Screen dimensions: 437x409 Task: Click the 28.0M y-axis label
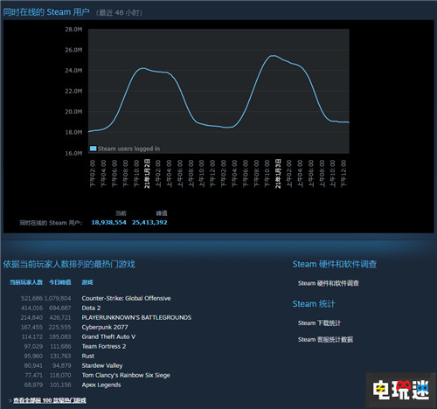tap(73, 30)
